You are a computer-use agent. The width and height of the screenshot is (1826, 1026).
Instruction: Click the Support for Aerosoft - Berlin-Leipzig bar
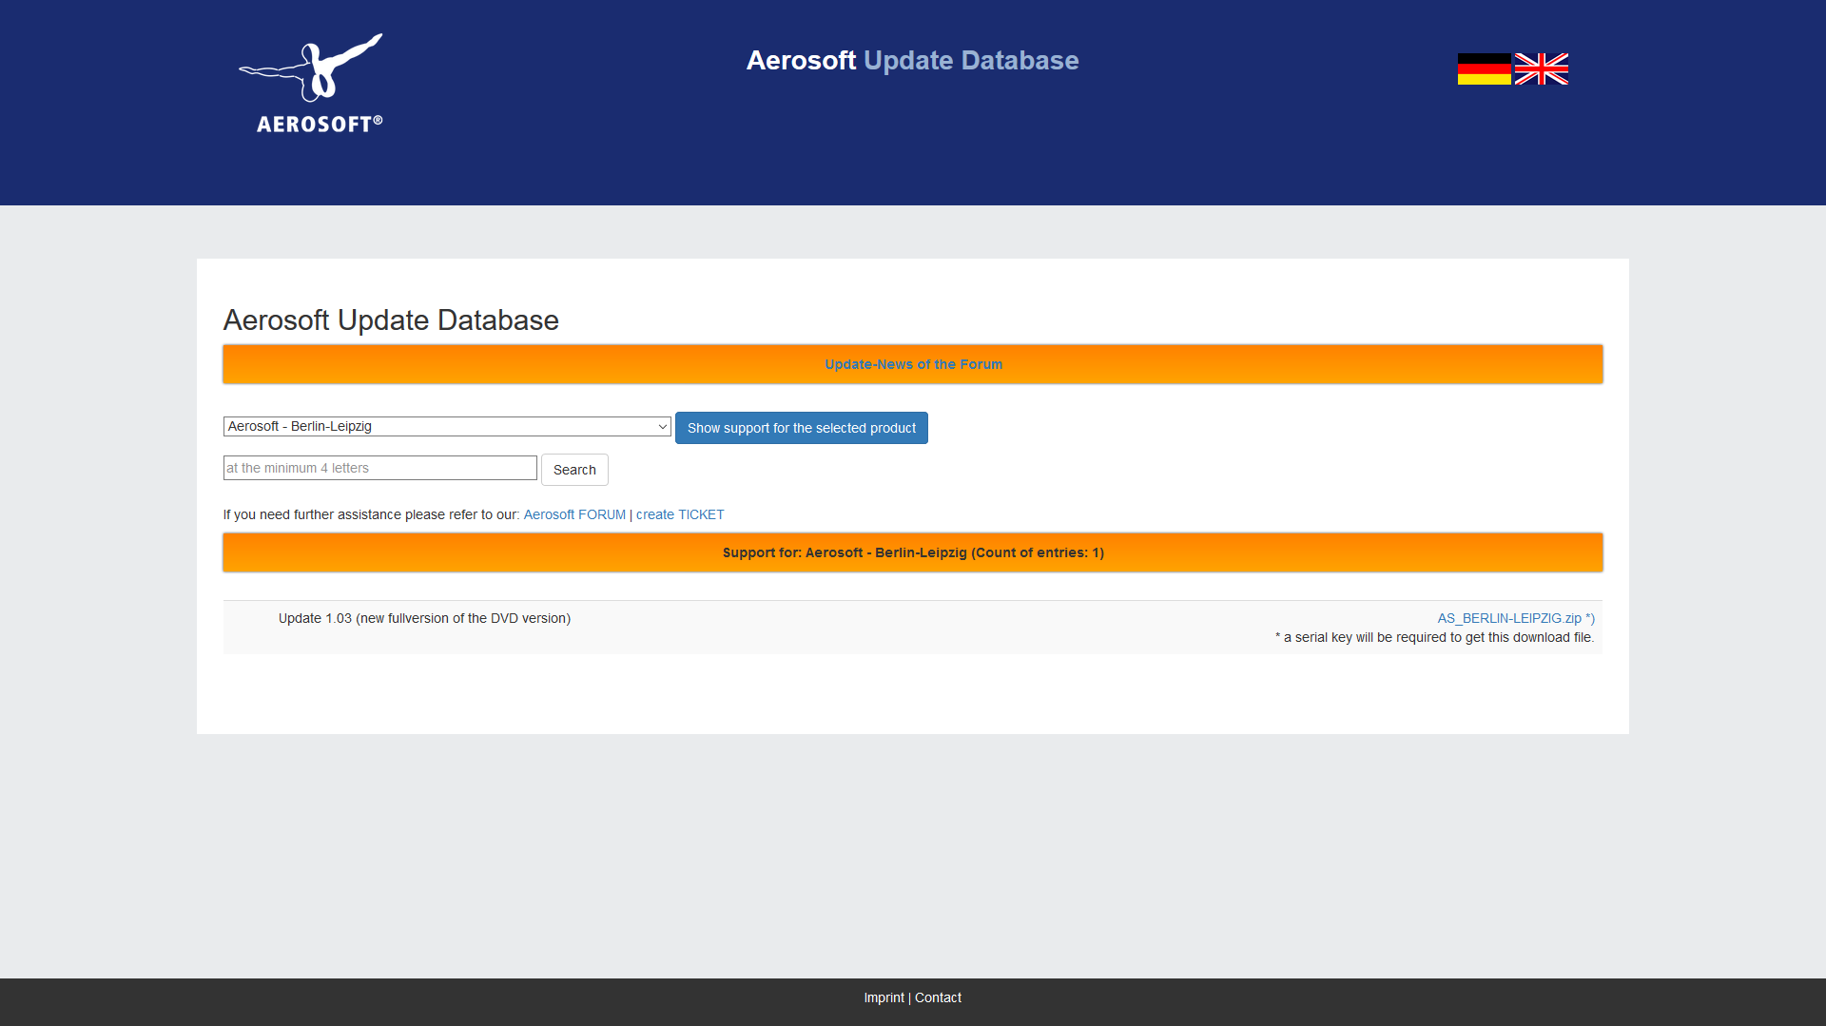pyautogui.click(x=913, y=552)
